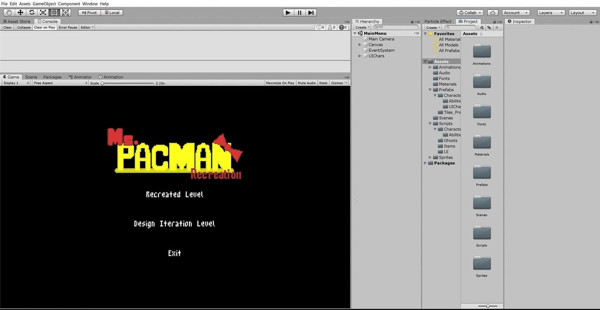Select the Rect Transform tool
This screenshot has height=310, width=600.
54,13
